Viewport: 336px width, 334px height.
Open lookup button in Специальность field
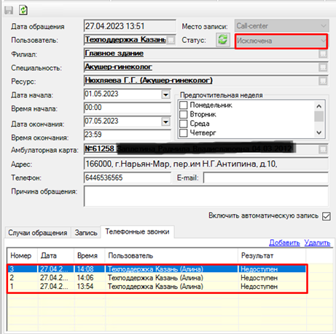coord(323,68)
